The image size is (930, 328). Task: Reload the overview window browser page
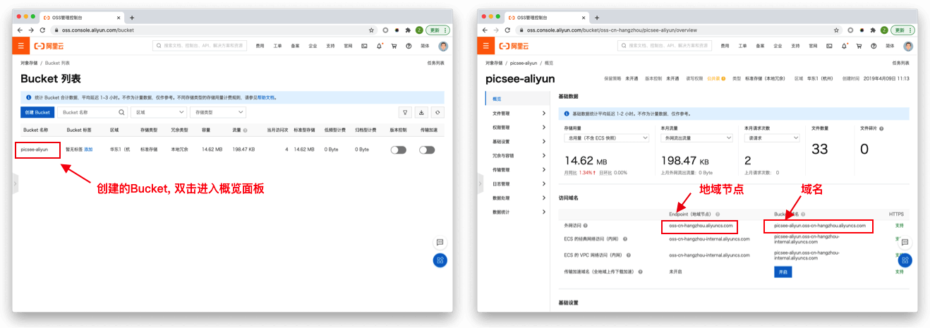coord(507,30)
